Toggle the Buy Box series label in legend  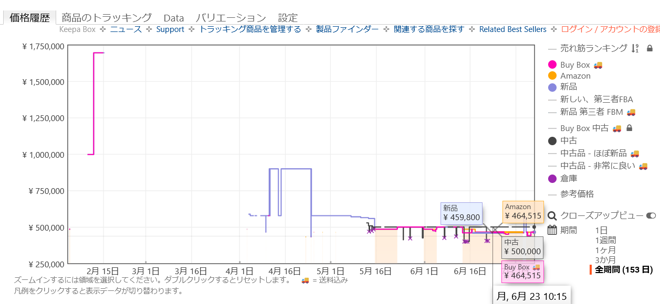[575, 65]
